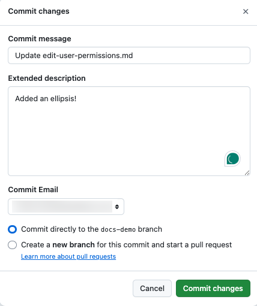The width and height of the screenshot is (257, 306).
Task: Grab the textarea resize handle corner
Action: tap(247, 173)
